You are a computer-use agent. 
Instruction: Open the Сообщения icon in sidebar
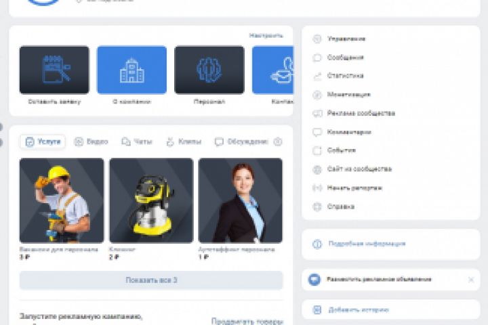[317, 58]
